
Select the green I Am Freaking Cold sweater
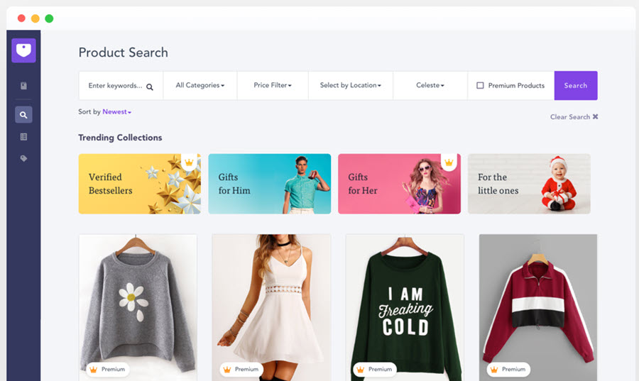(404, 305)
